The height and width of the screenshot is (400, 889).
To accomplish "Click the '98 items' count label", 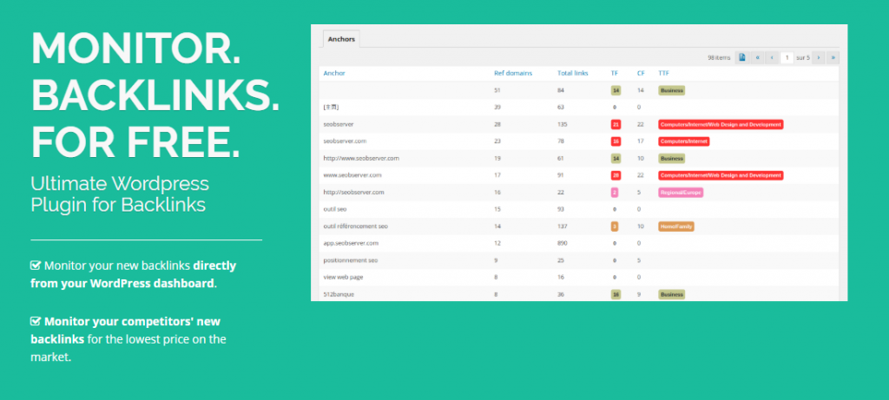I will [719, 58].
